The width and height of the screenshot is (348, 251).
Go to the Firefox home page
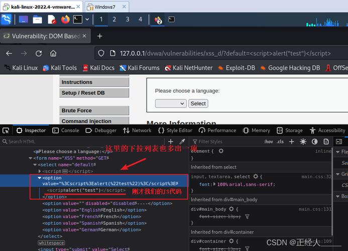[x=53, y=54]
